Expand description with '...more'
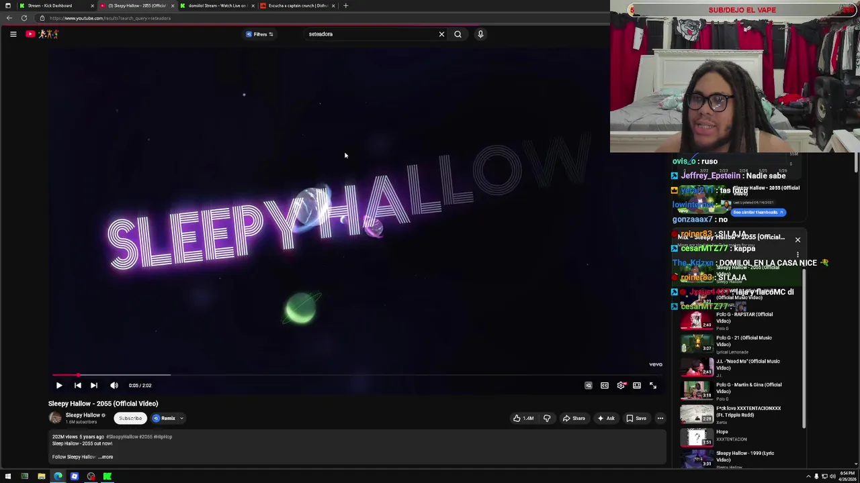 pyautogui.click(x=106, y=457)
